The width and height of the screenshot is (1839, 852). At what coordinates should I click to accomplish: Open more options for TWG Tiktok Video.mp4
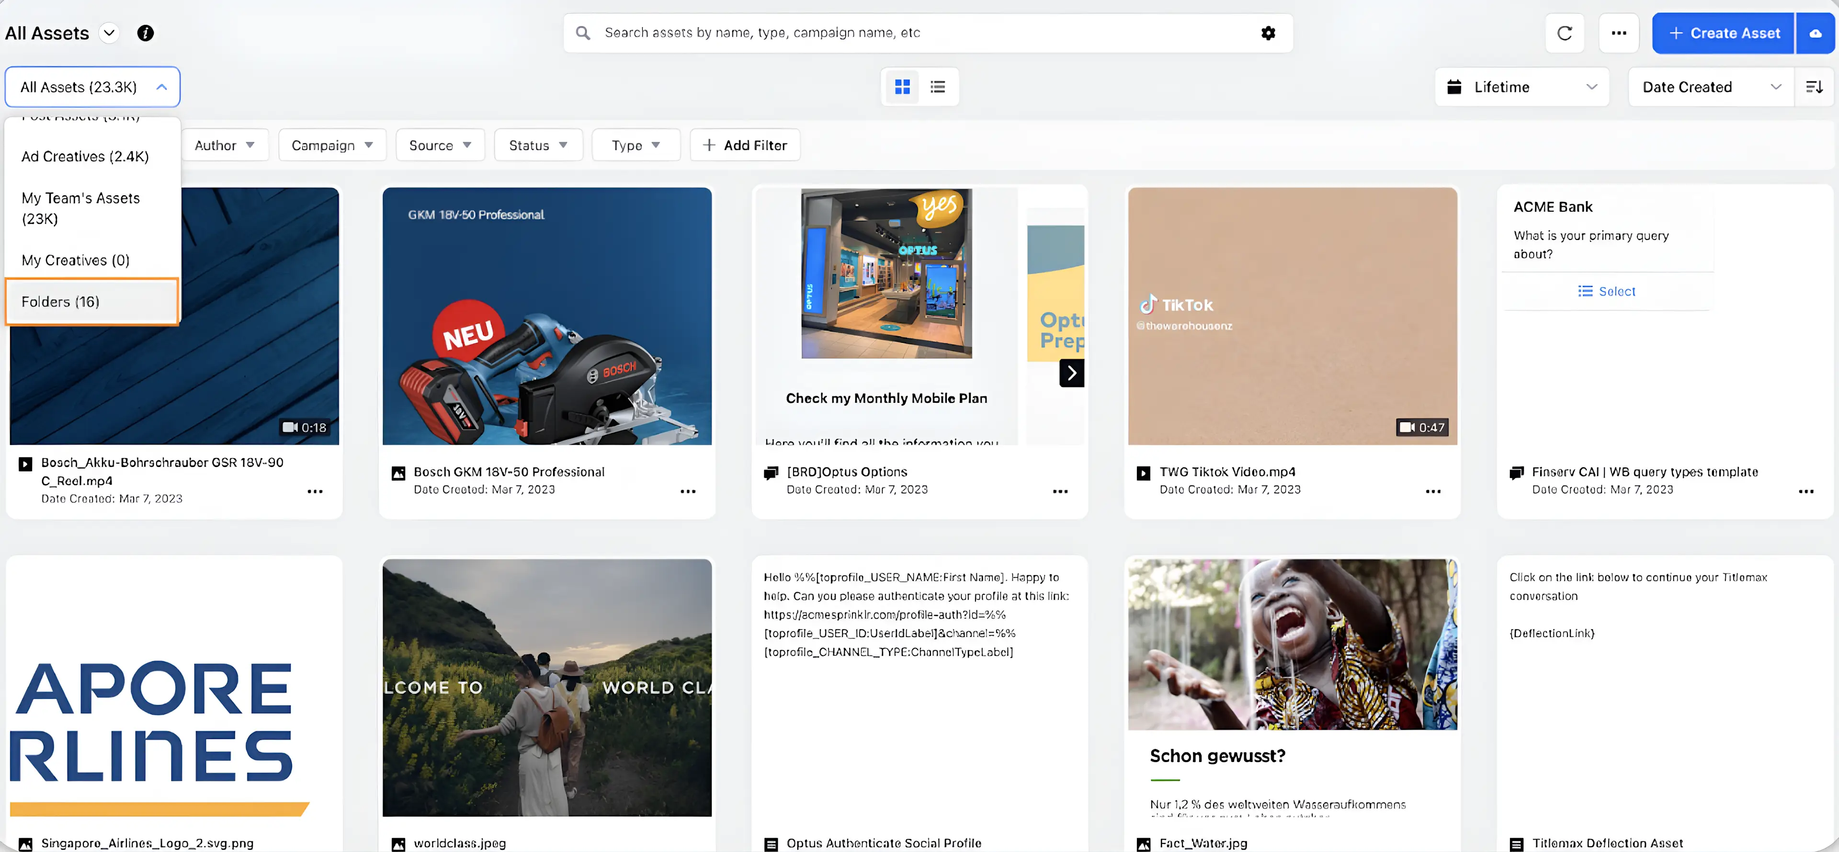point(1433,491)
